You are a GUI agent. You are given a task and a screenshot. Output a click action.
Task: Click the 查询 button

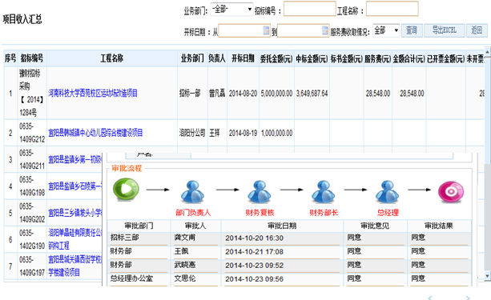tap(412, 30)
